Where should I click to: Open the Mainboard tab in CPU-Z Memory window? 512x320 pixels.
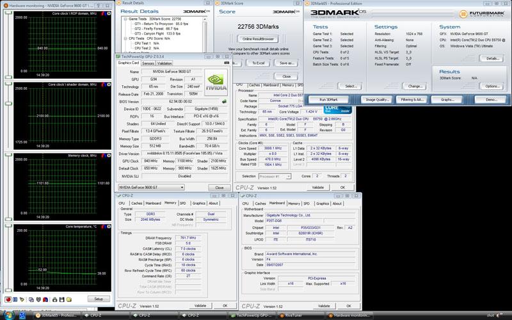click(153, 204)
